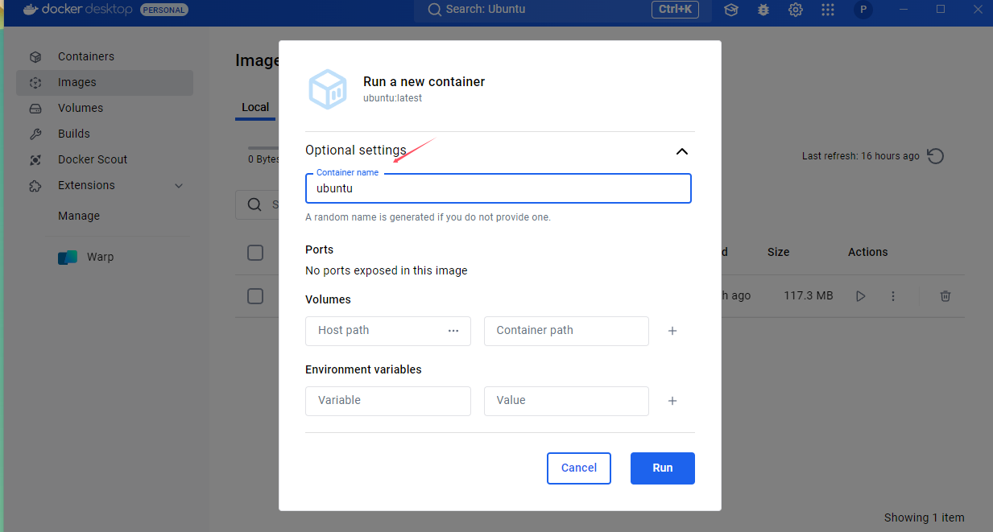The image size is (993, 532).
Task: Click the Cancel button
Action: click(x=578, y=468)
